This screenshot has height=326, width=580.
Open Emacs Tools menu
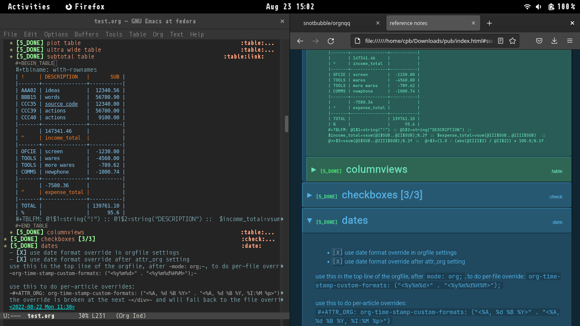point(114,34)
